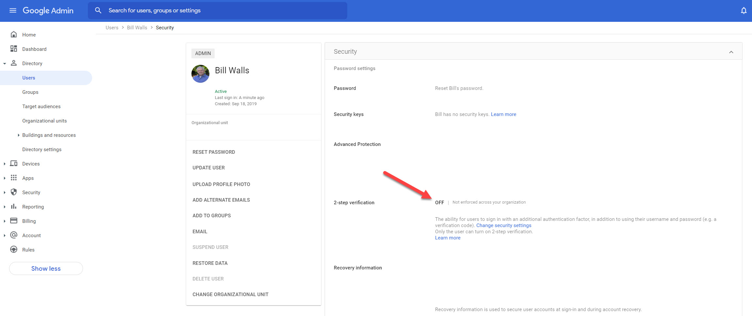The image size is (752, 316).
Task: Navigate to Users via the breadcrumb
Action: 112,27
